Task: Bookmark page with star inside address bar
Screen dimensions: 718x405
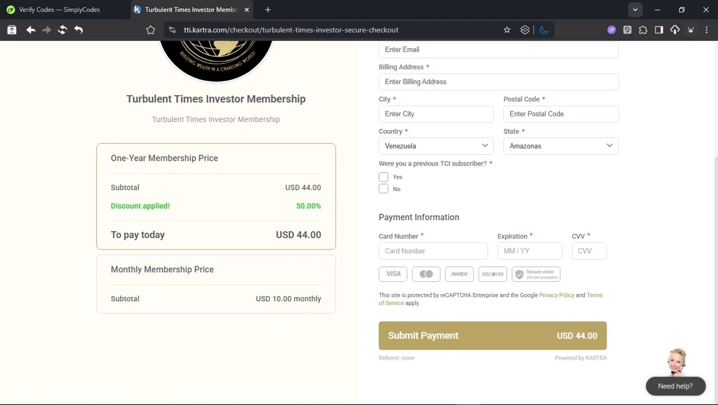Action: (x=507, y=30)
